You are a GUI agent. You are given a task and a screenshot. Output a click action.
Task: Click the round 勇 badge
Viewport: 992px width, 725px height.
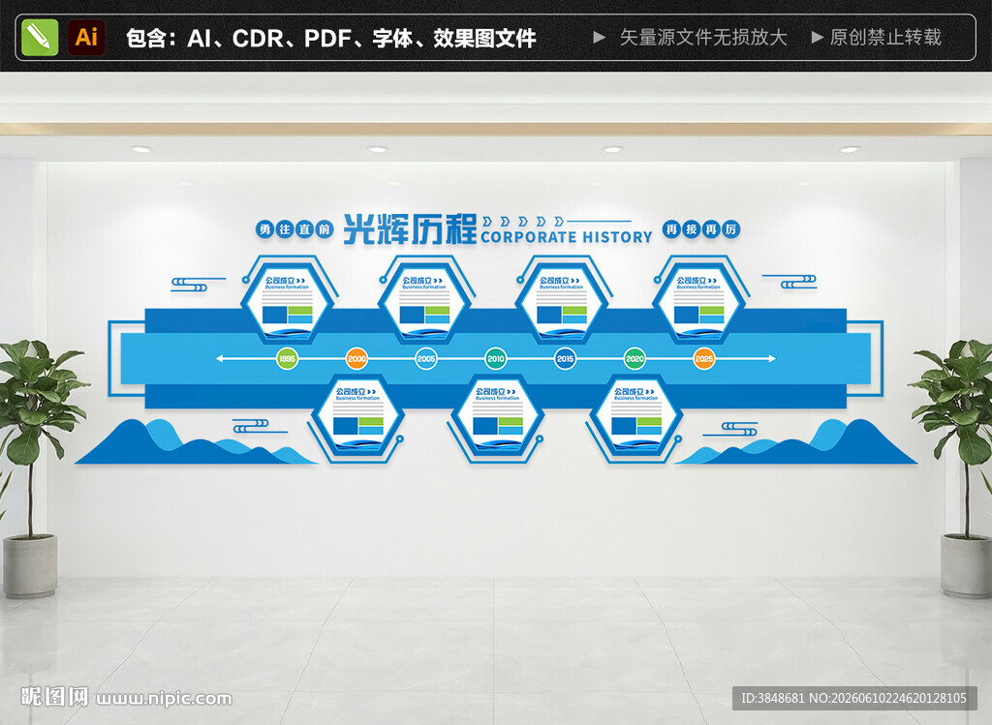tap(265, 228)
